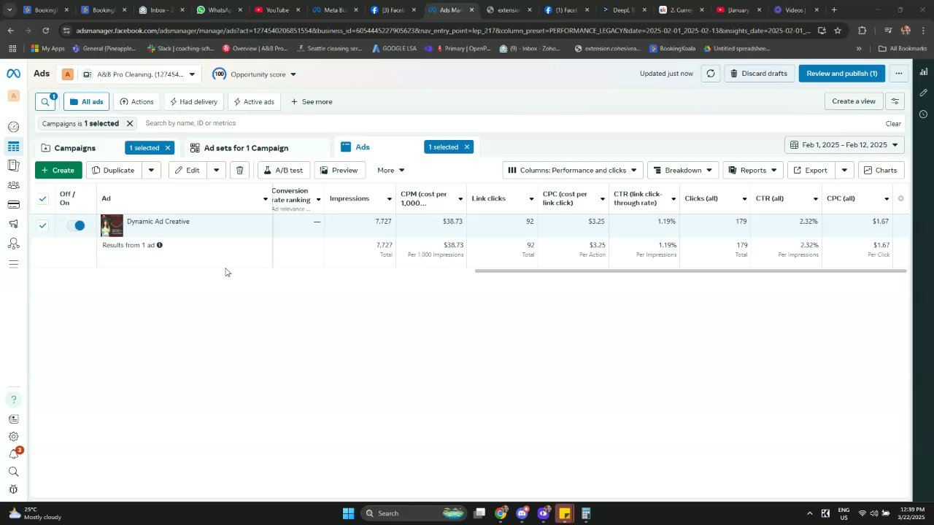Select the Active ads filter
The image size is (934, 525).
coord(253,101)
